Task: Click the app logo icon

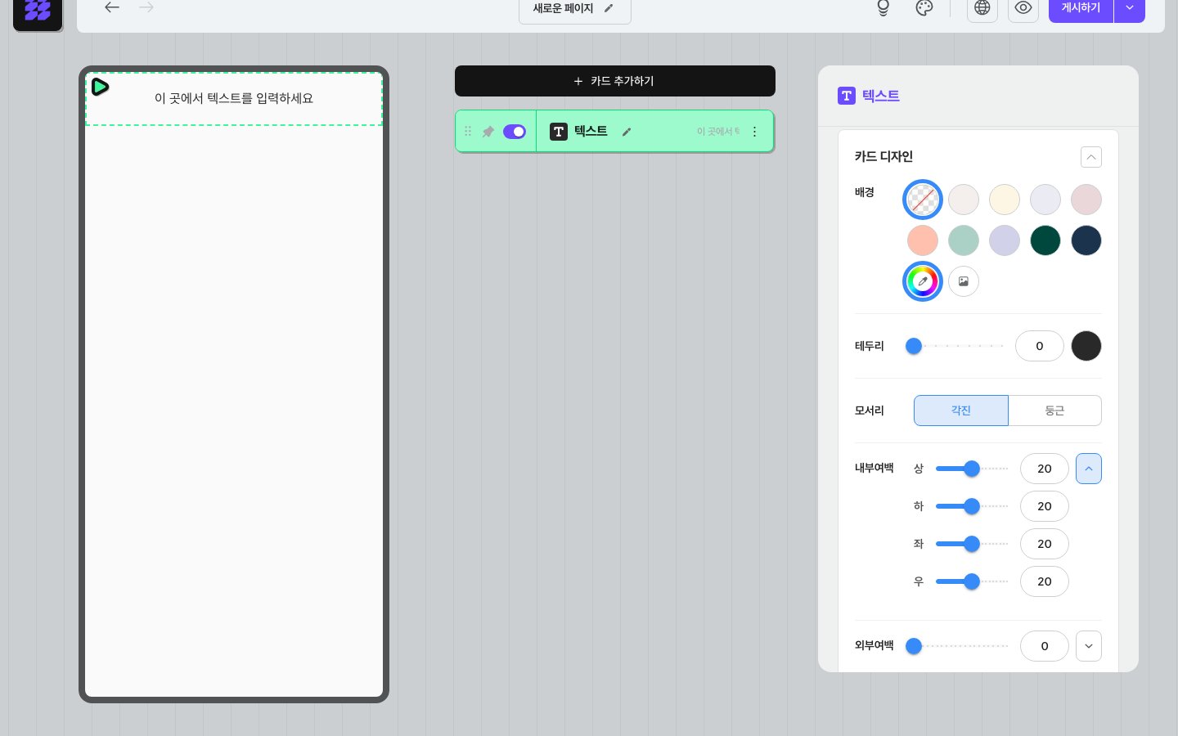Action: coord(38,11)
